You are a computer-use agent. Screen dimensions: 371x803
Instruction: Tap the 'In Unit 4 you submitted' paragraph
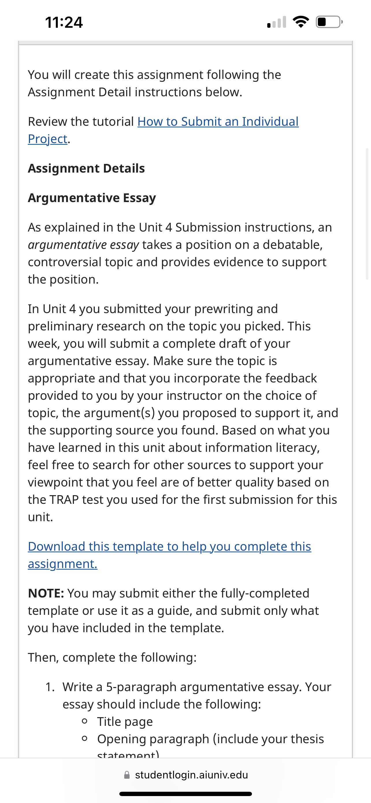183,413
